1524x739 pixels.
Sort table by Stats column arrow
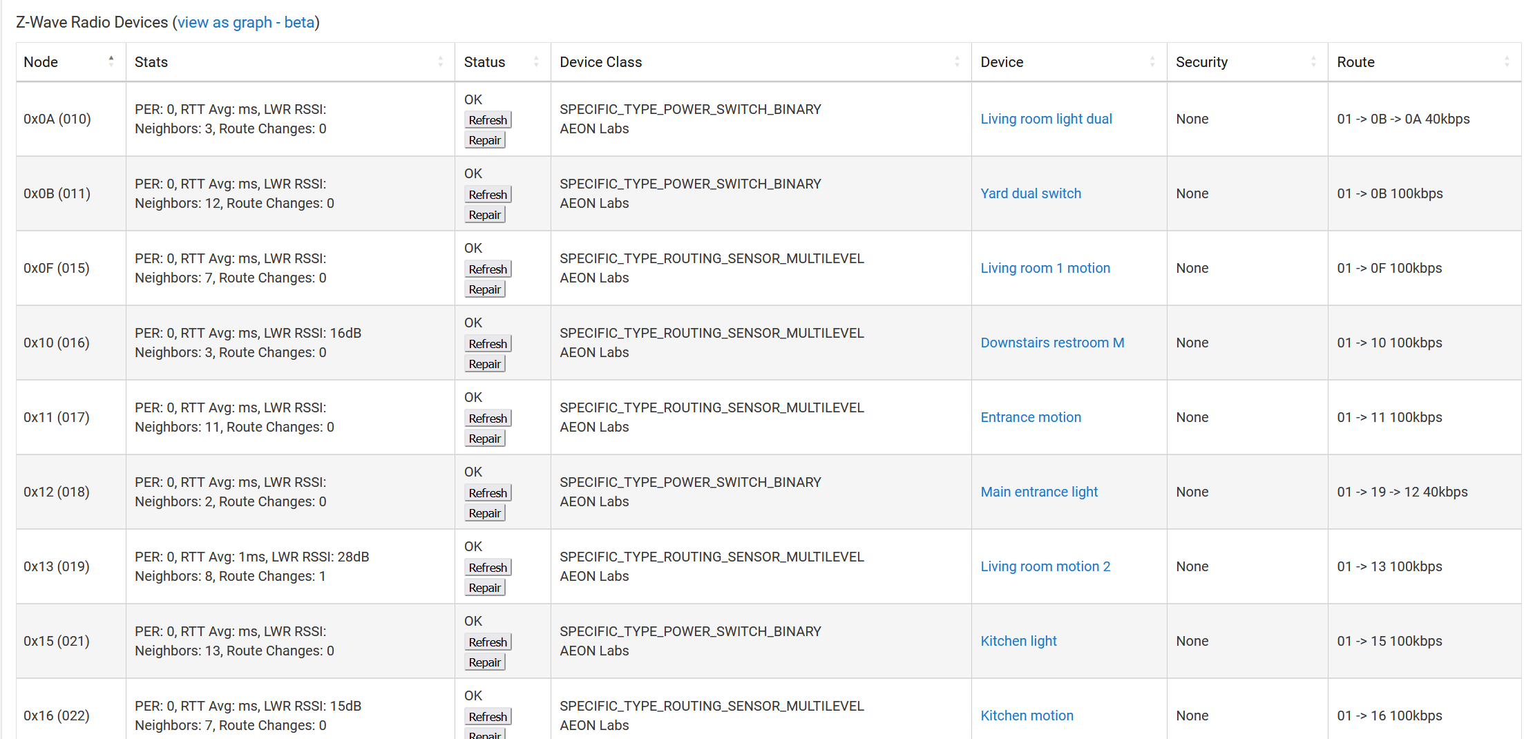click(441, 61)
